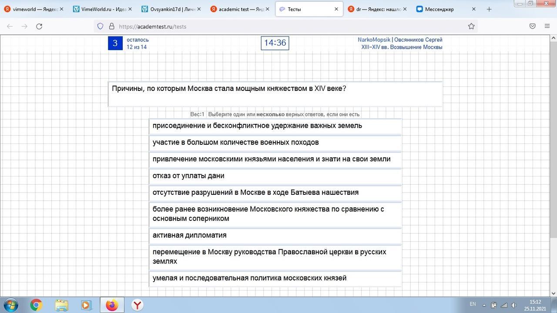This screenshot has height=313, width=557.
Task: Open the Firefox hamburger menu
Action: coord(547,26)
